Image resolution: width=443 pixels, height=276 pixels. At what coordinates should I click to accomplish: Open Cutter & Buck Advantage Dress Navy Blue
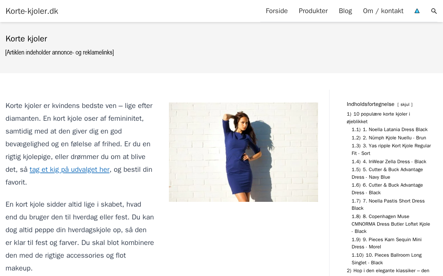point(387,173)
